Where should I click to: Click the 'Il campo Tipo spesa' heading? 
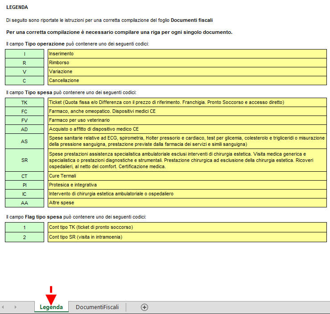(71, 92)
